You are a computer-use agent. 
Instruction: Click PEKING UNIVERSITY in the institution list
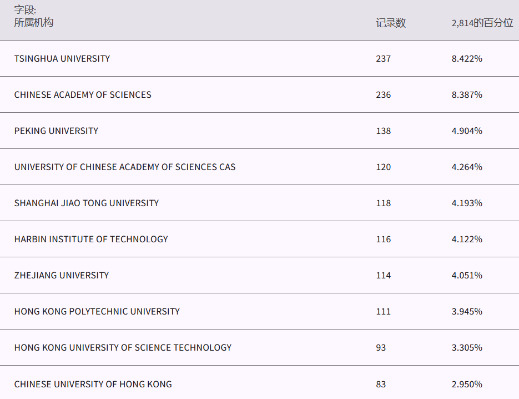[x=56, y=131]
